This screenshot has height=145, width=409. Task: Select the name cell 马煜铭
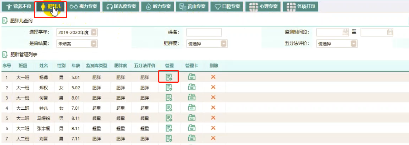pos(43,118)
